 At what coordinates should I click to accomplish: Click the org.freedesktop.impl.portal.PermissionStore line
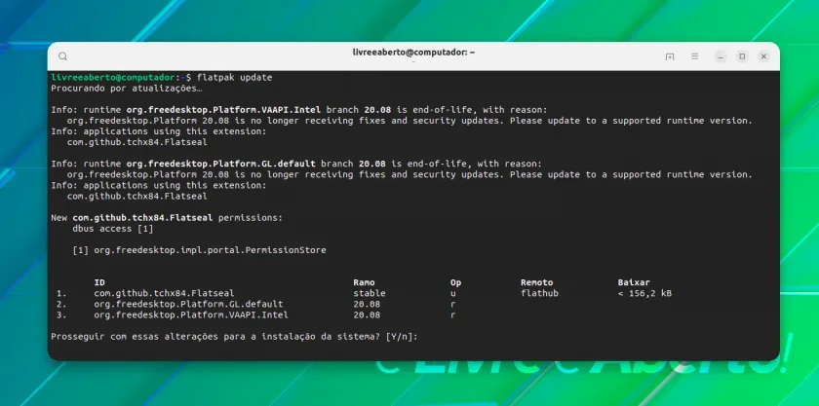coord(200,250)
